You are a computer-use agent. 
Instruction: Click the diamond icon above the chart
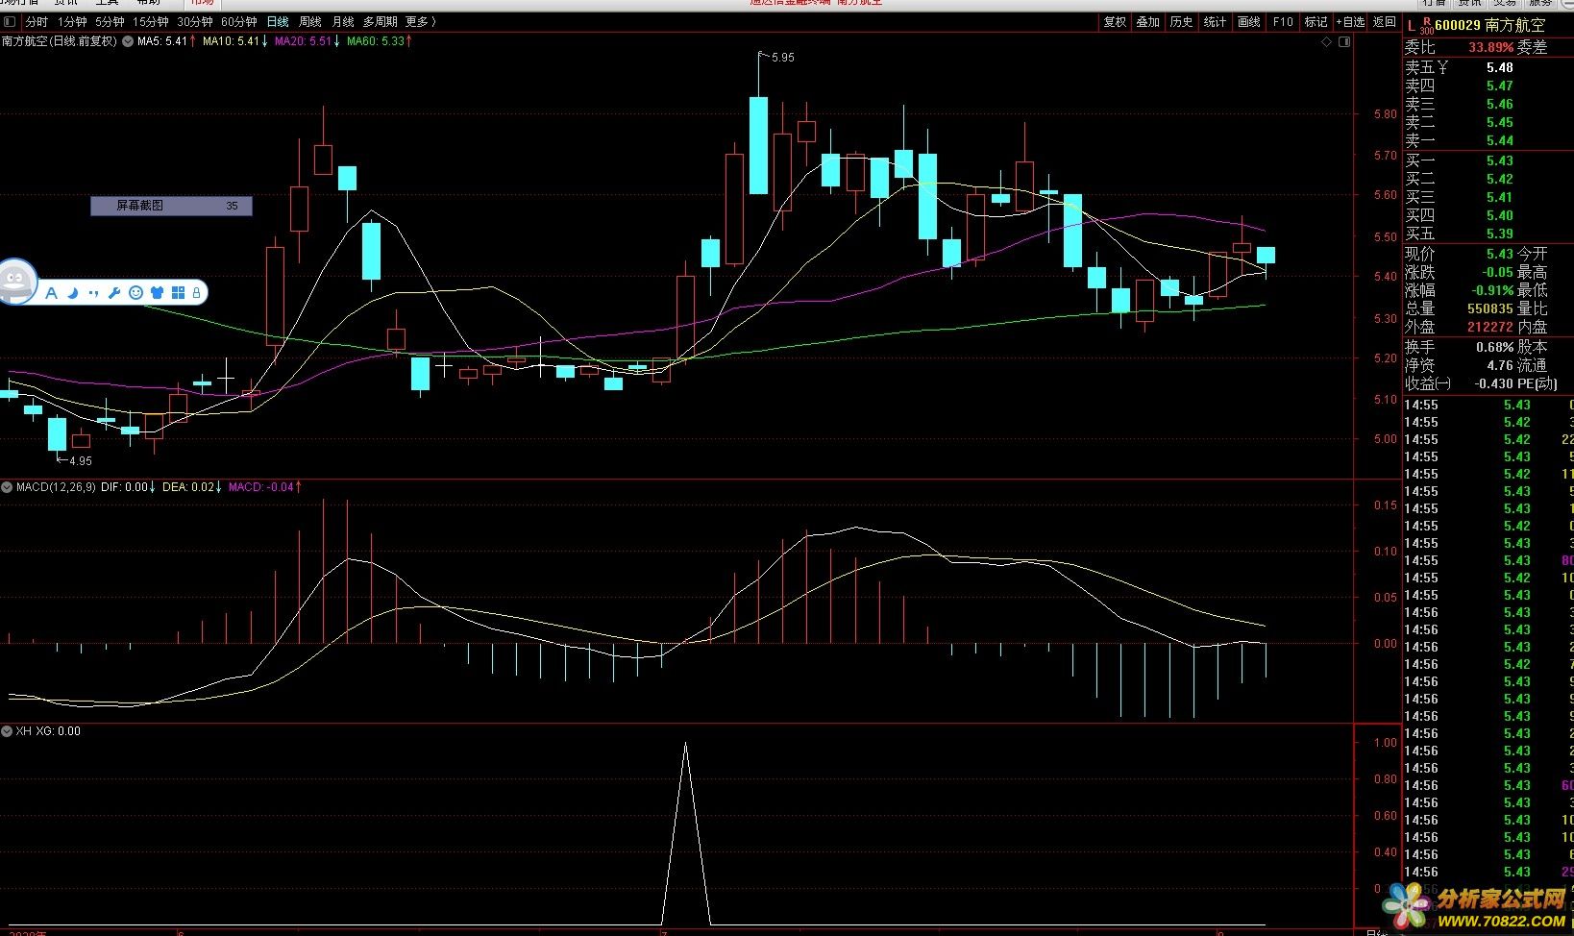[x=1327, y=41]
